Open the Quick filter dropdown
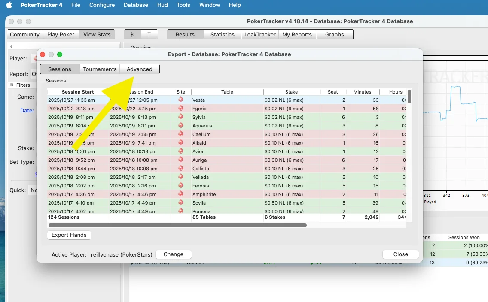 [x=33, y=190]
